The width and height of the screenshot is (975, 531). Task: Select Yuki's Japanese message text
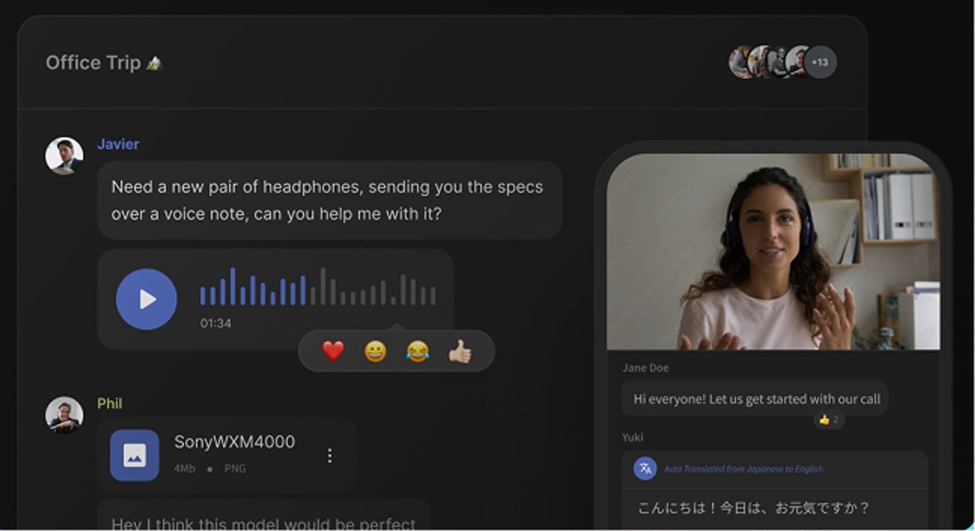coord(753,508)
